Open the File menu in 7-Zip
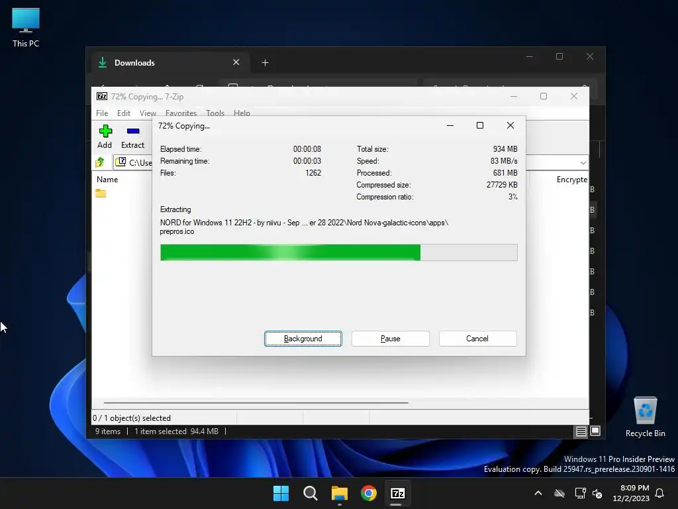This screenshot has width=678, height=509. (x=102, y=113)
